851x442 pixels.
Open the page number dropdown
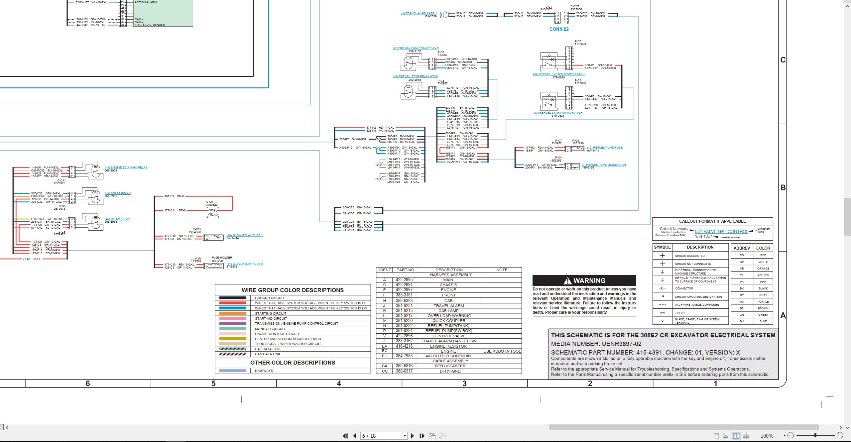click(x=405, y=436)
